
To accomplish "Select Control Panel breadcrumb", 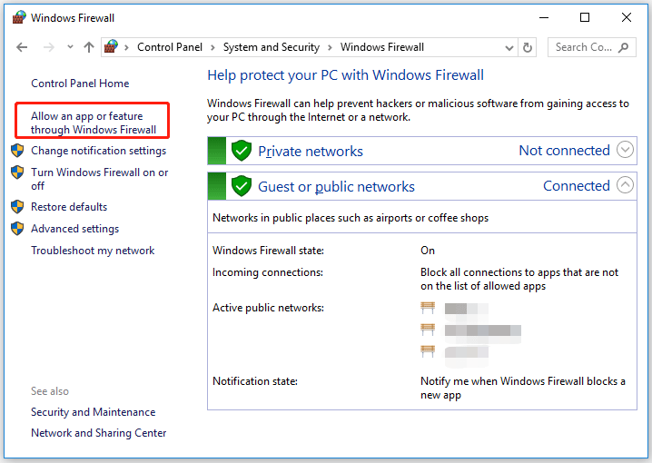I will tap(170, 47).
